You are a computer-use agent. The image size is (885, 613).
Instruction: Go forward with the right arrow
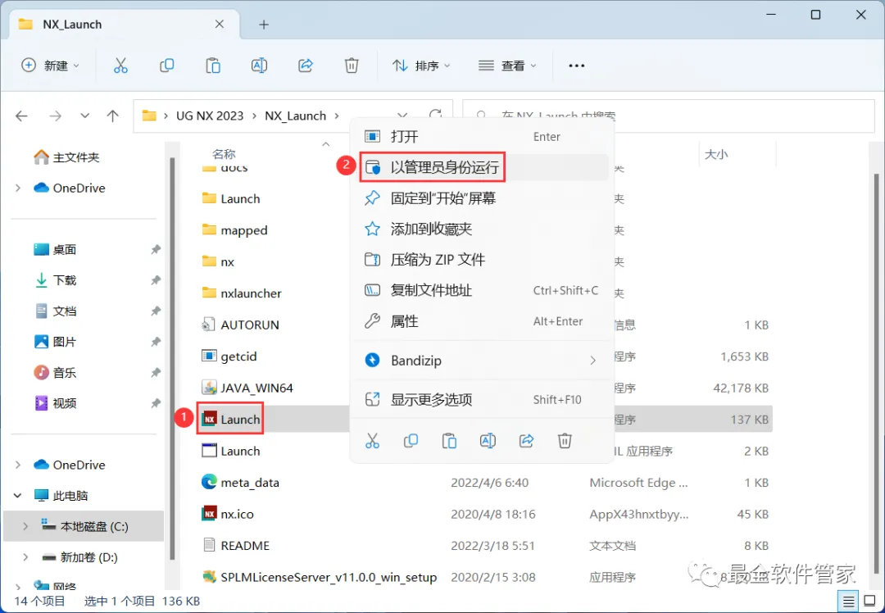tap(55, 116)
